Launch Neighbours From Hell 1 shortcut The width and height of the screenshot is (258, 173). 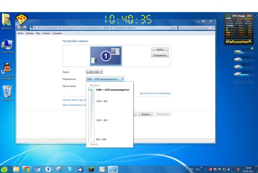7,71
